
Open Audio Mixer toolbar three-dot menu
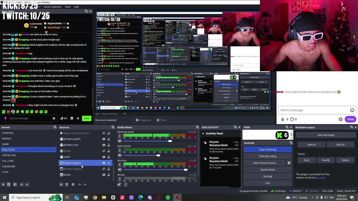pos(126,185)
